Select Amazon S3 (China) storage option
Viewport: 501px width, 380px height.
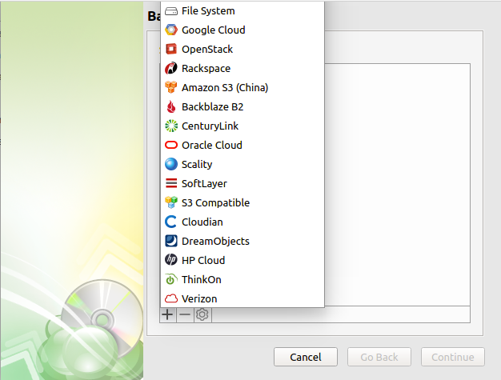pos(224,88)
